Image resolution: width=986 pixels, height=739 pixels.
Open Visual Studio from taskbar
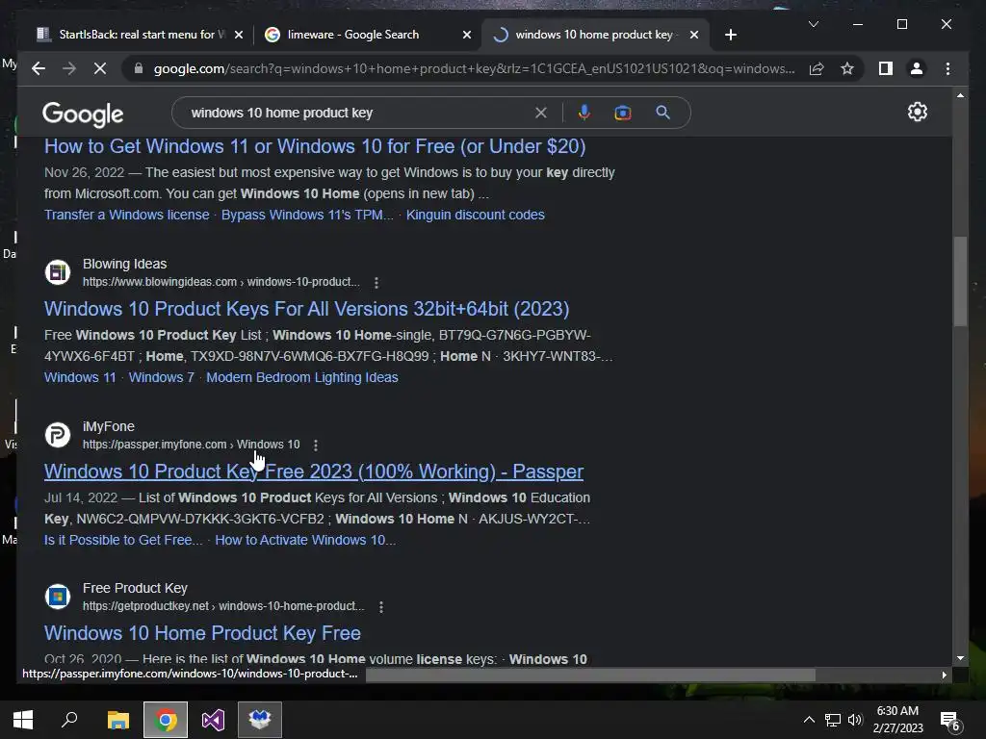(x=213, y=720)
